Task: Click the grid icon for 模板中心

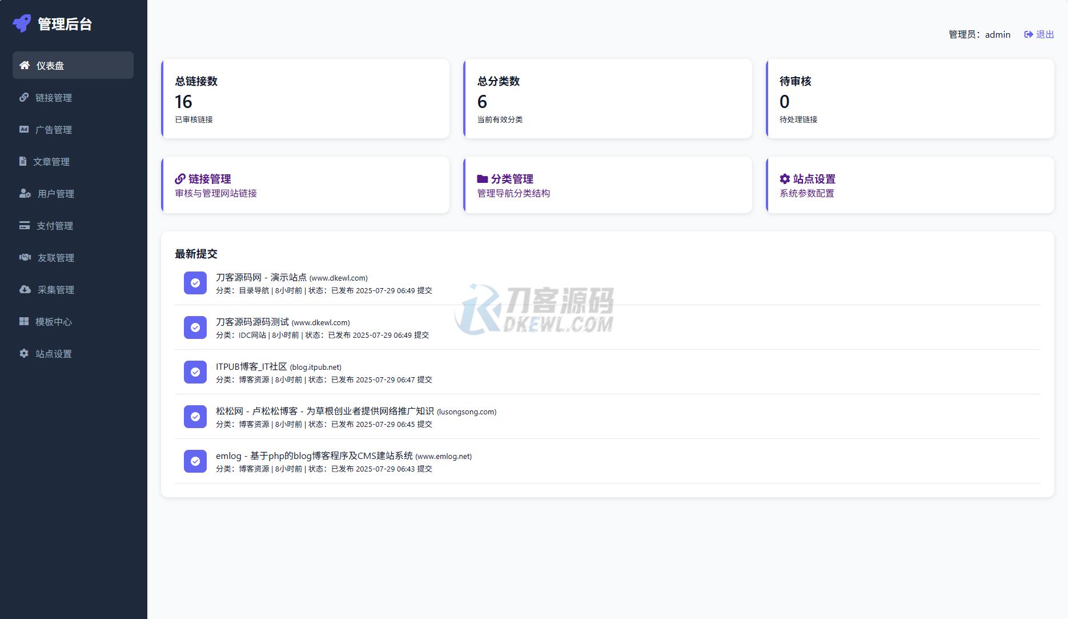Action: pos(24,322)
